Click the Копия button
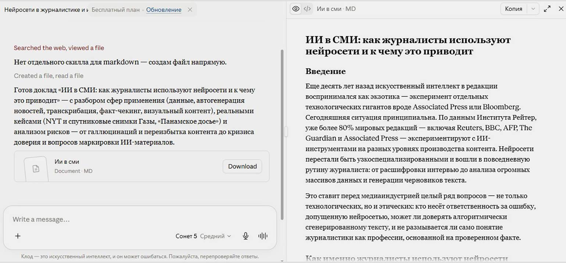Image resolution: width=566 pixels, height=263 pixels. tap(514, 9)
